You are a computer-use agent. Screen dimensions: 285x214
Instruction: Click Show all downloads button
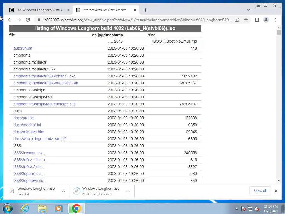click(260, 191)
